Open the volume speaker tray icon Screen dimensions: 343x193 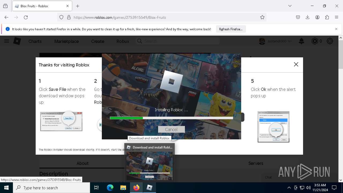click(308, 188)
